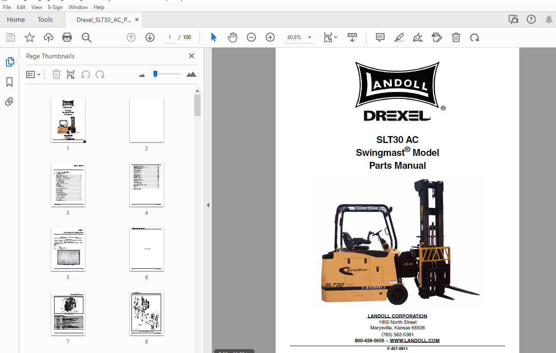Select page 4 thumbnail

click(147, 184)
